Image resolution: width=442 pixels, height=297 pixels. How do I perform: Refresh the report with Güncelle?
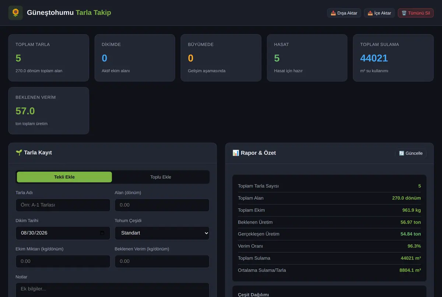pyautogui.click(x=411, y=153)
